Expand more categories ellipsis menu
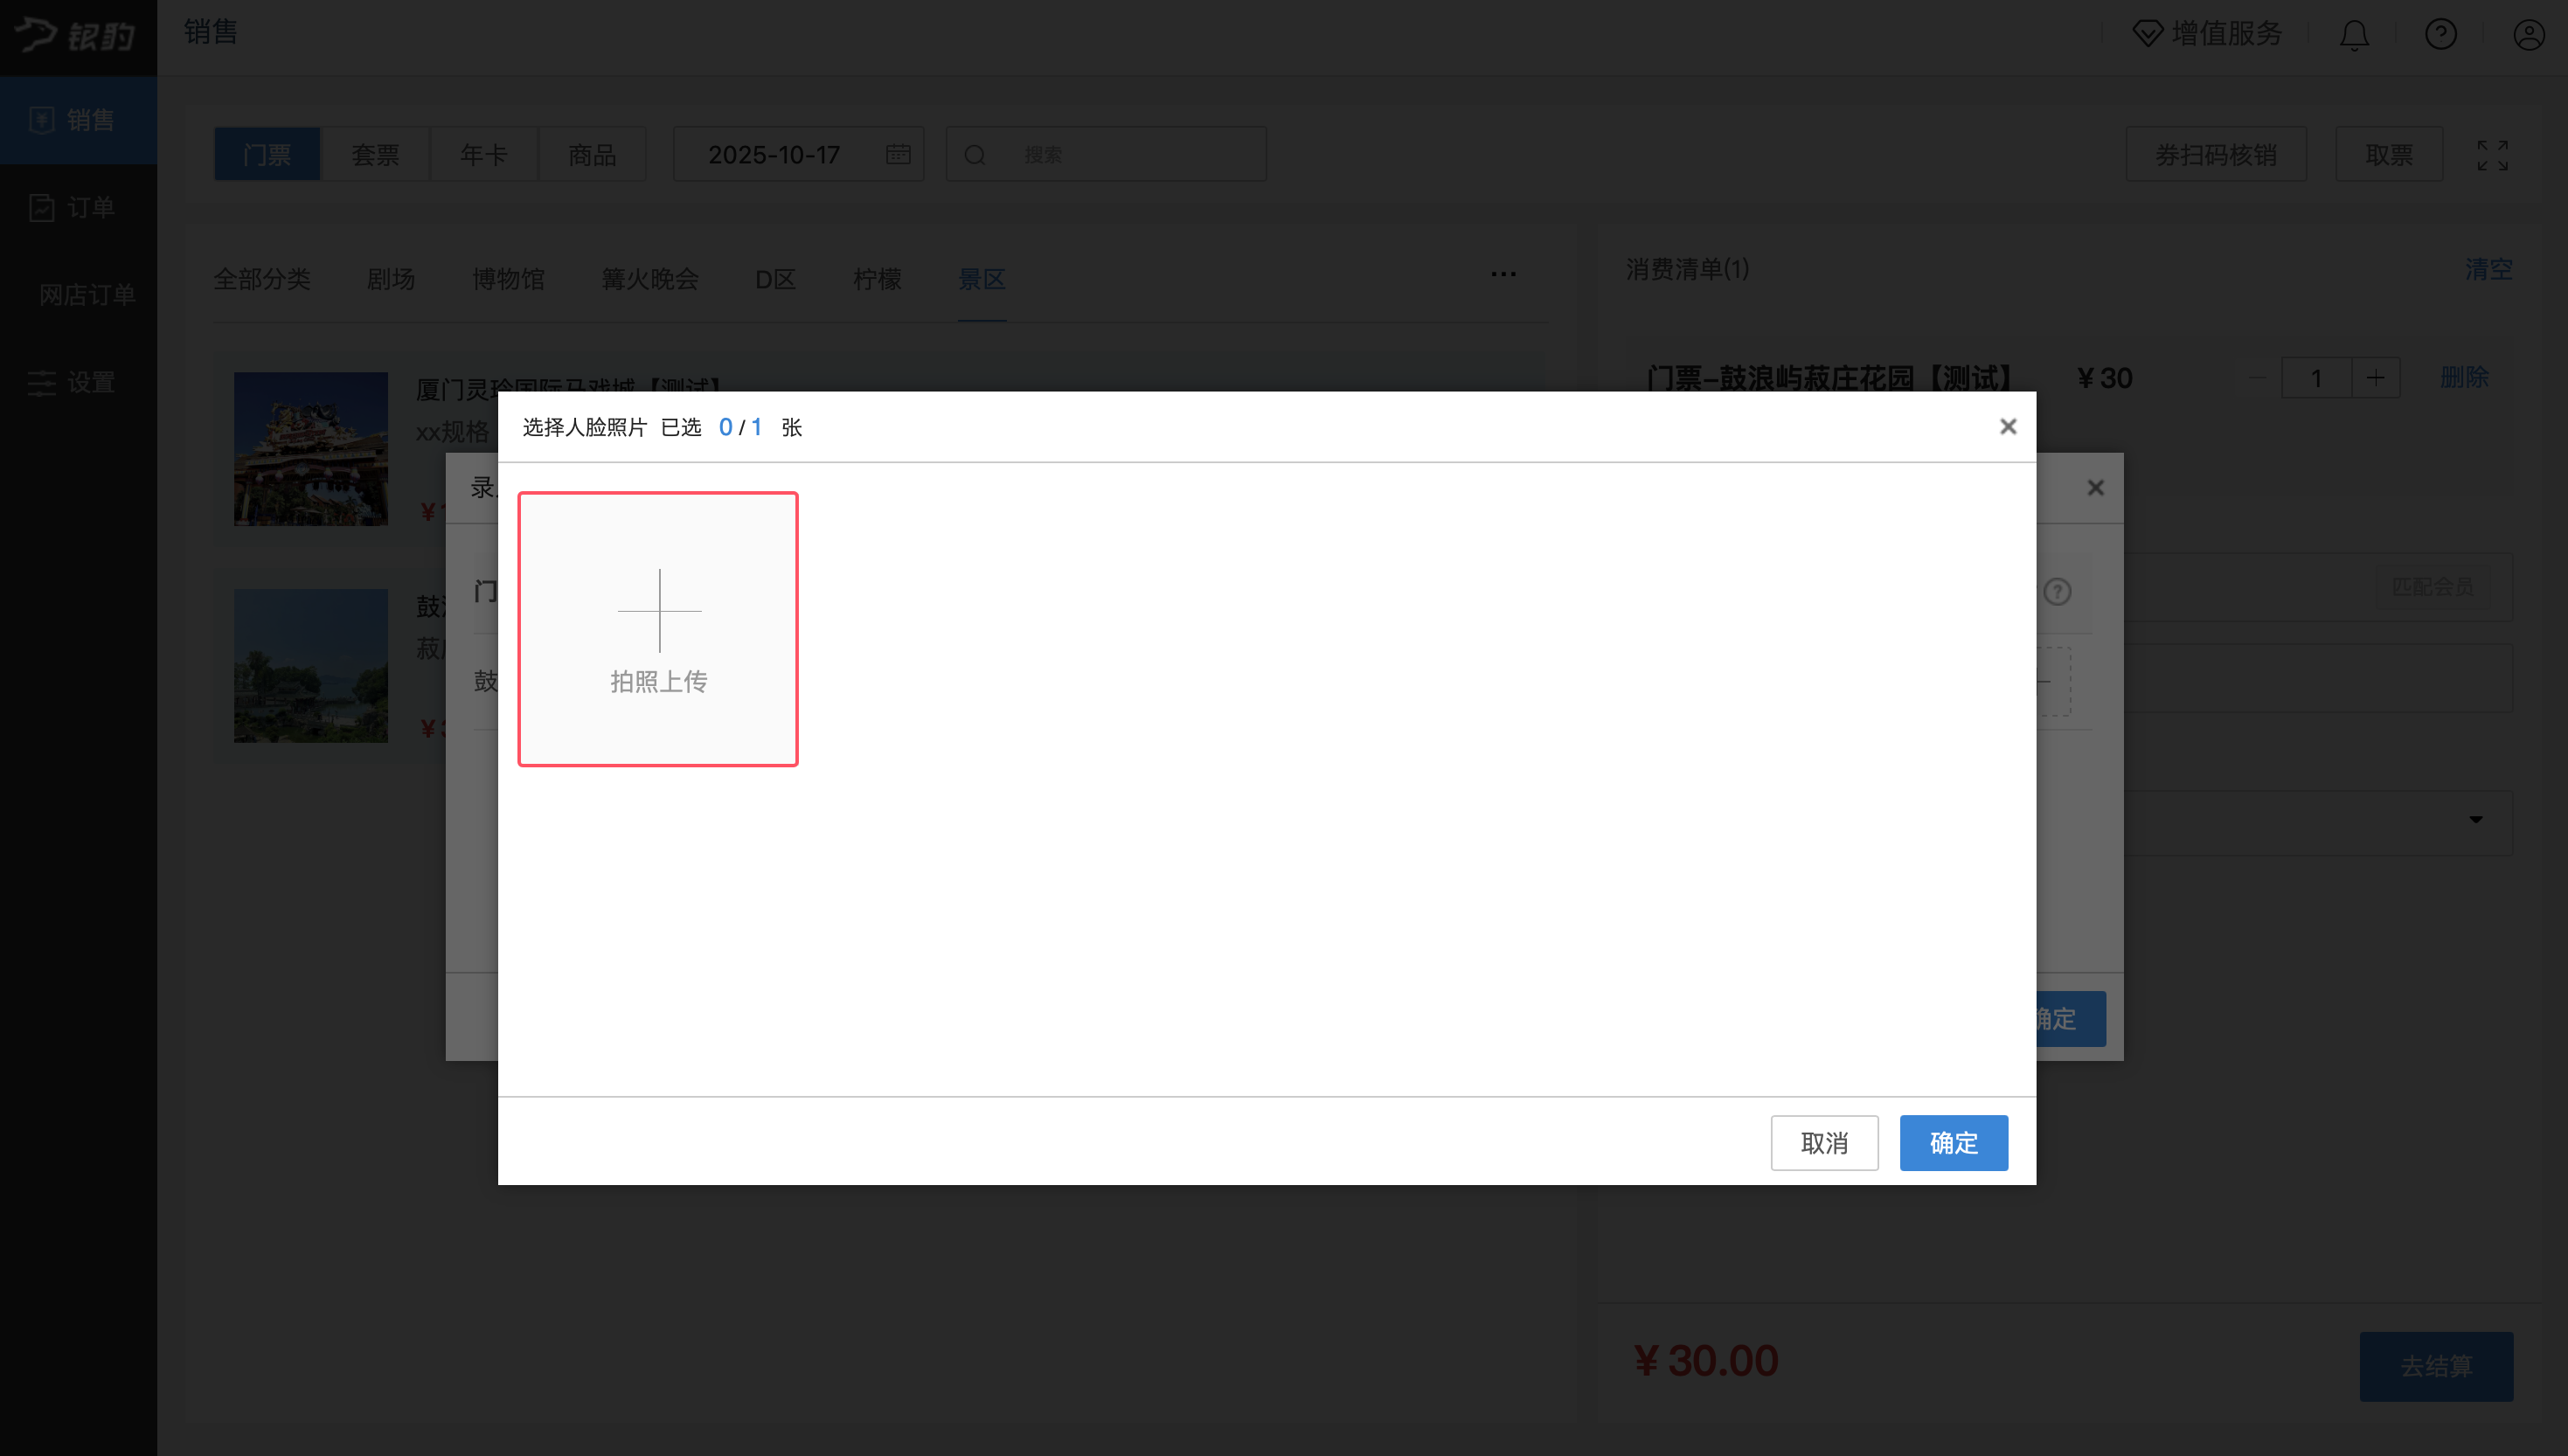The height and width of the screenshot is (1456, 2568). (x=1503, y=274)
